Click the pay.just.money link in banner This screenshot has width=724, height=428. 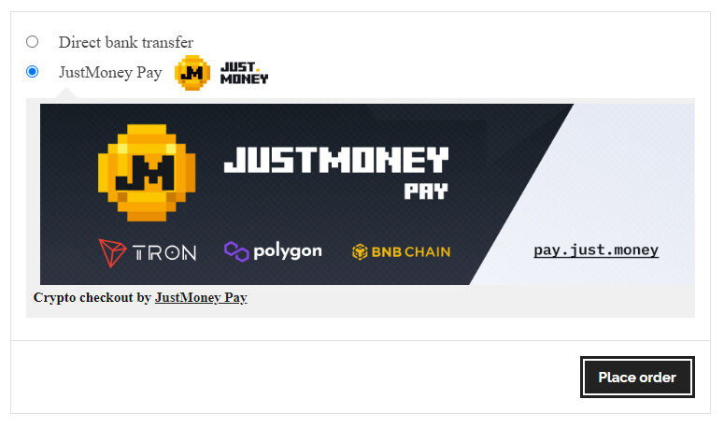coord(596,250)
